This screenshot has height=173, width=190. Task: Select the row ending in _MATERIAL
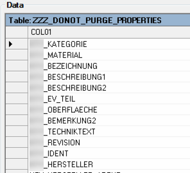(109, 55)
